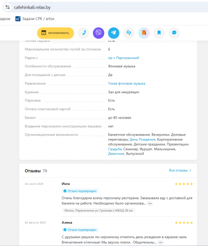The image size is (208, 246).
Task: Expand Инга's review with ellipsis button
Action: pyautogui.click(x=150, y=204)
